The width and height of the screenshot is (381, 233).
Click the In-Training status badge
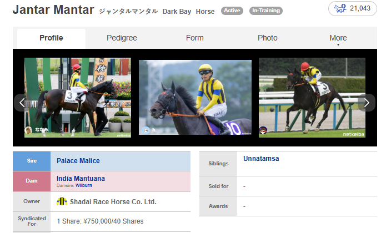point(266,11)
